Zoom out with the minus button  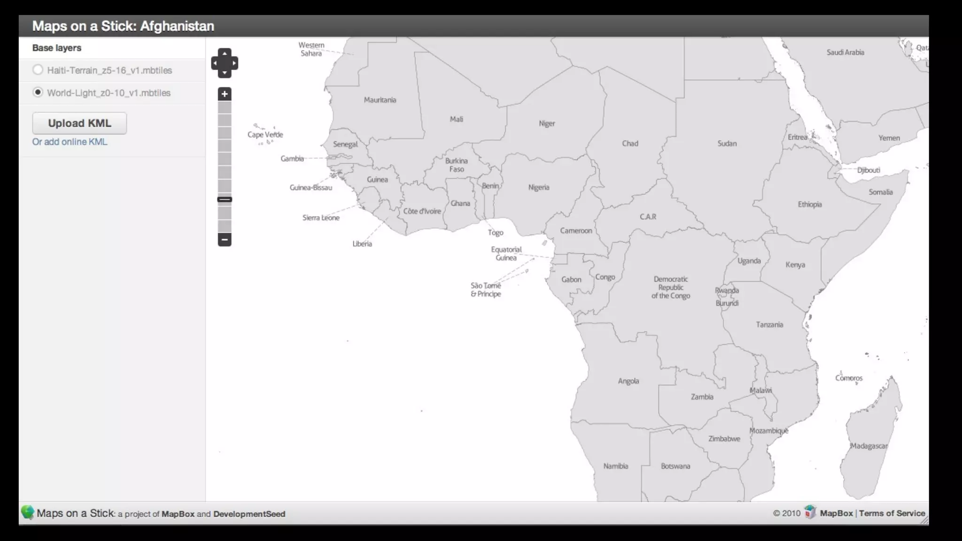[225, 240]
